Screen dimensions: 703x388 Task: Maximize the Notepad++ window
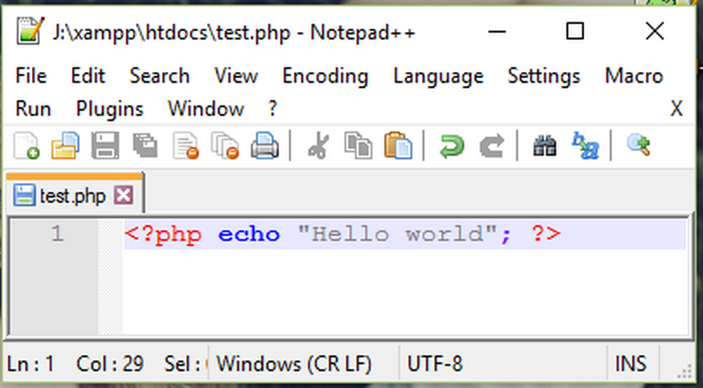tap(575, 31)
